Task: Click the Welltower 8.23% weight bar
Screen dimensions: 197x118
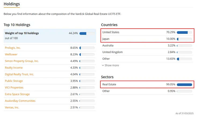Action: click(x=87, y=54)
